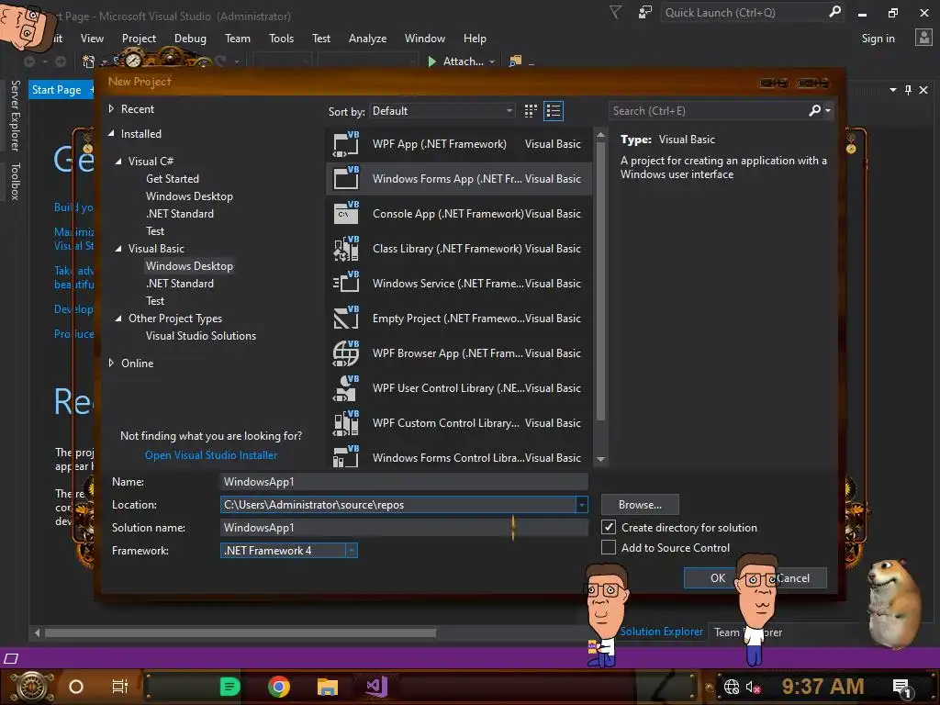Viewport: 940px width, 705px height.
Task: Select the Windows Forms Control Library icon
Action: (x=346, y=457)
